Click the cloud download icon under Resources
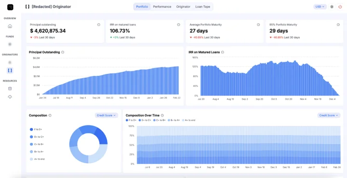Image resolution: width=347 pixels, height=178 pixels. pos(10,97)
